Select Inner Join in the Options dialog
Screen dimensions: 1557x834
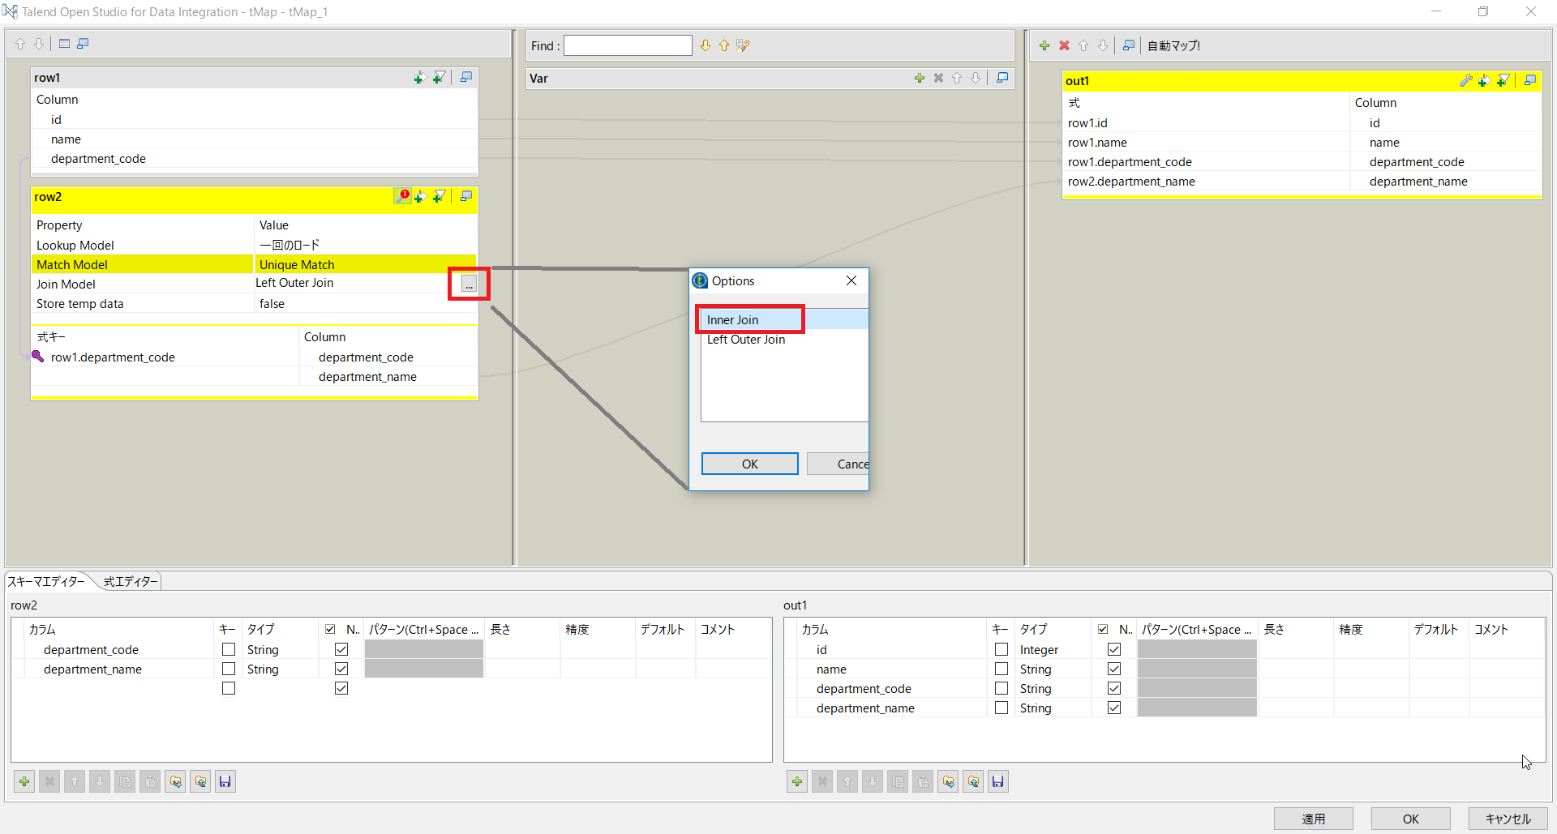(732, 319)
